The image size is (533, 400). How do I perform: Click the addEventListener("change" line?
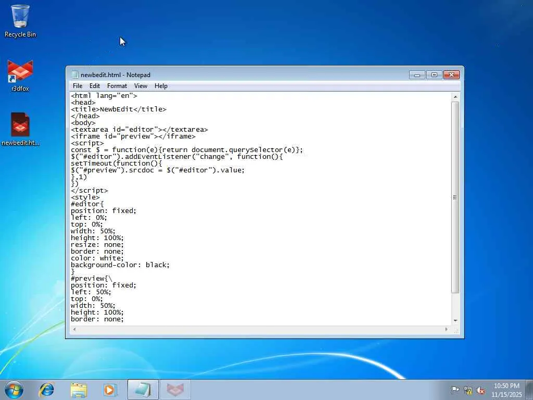(x=177, y=156)
